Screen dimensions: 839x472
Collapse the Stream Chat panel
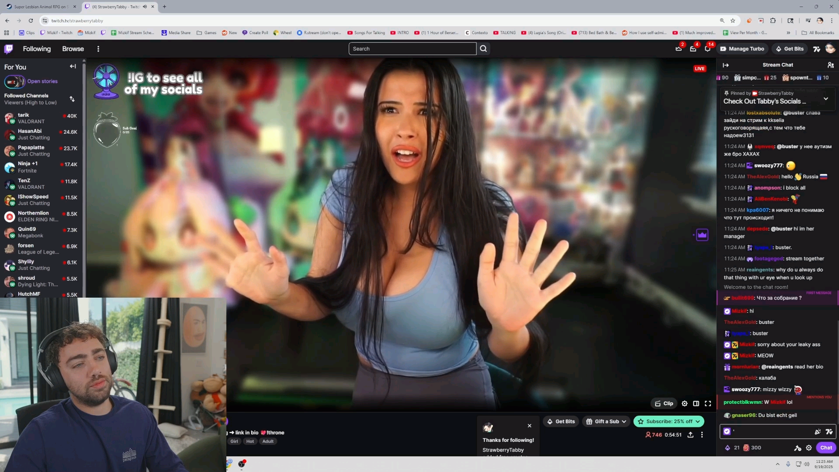click(726, 65)
